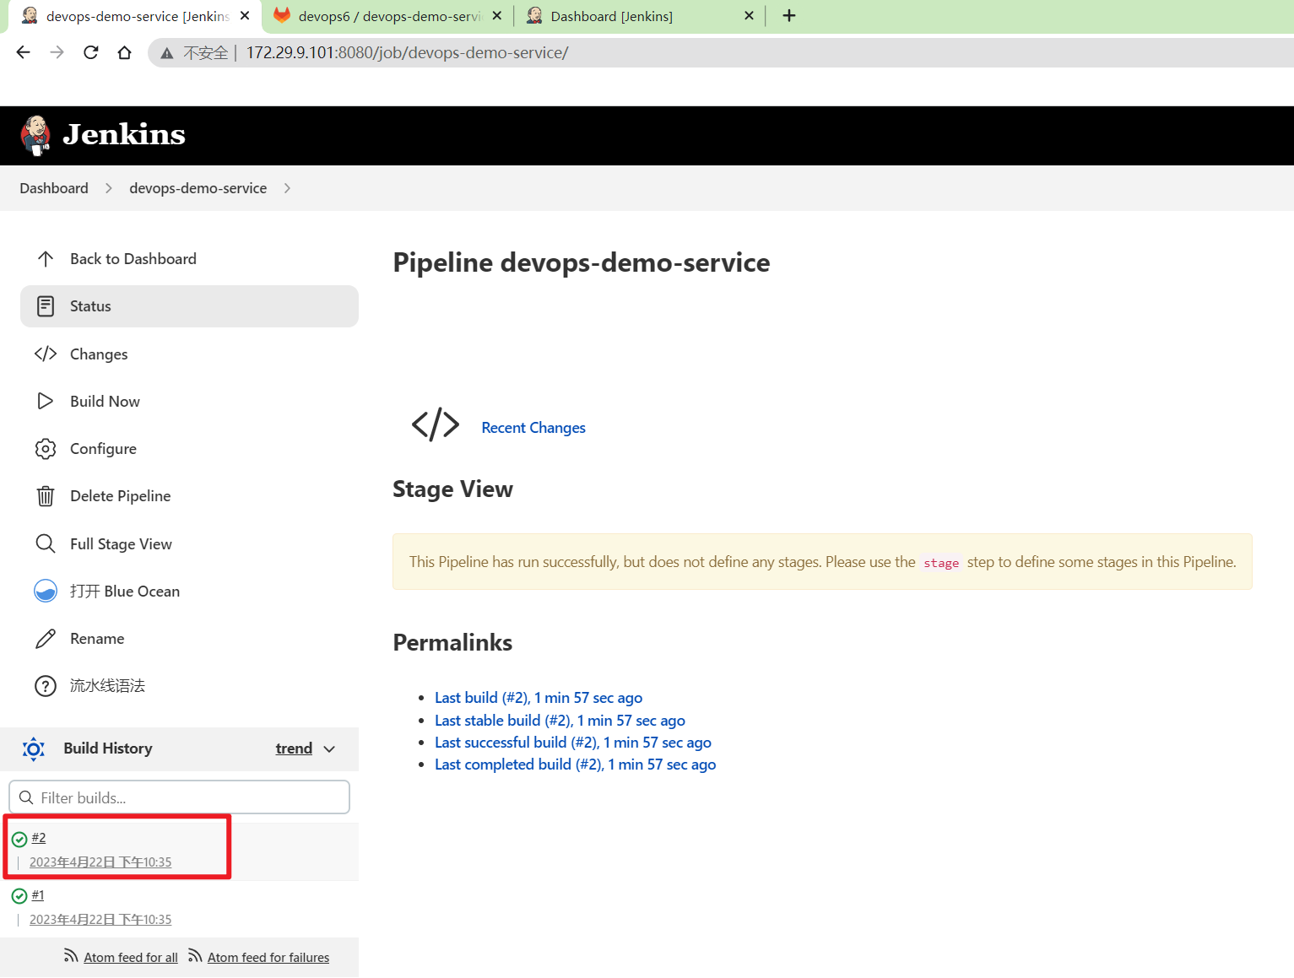The image size is (1294, 978).
Task: Click the Build History sun icon
Action: tap(34, 748)
